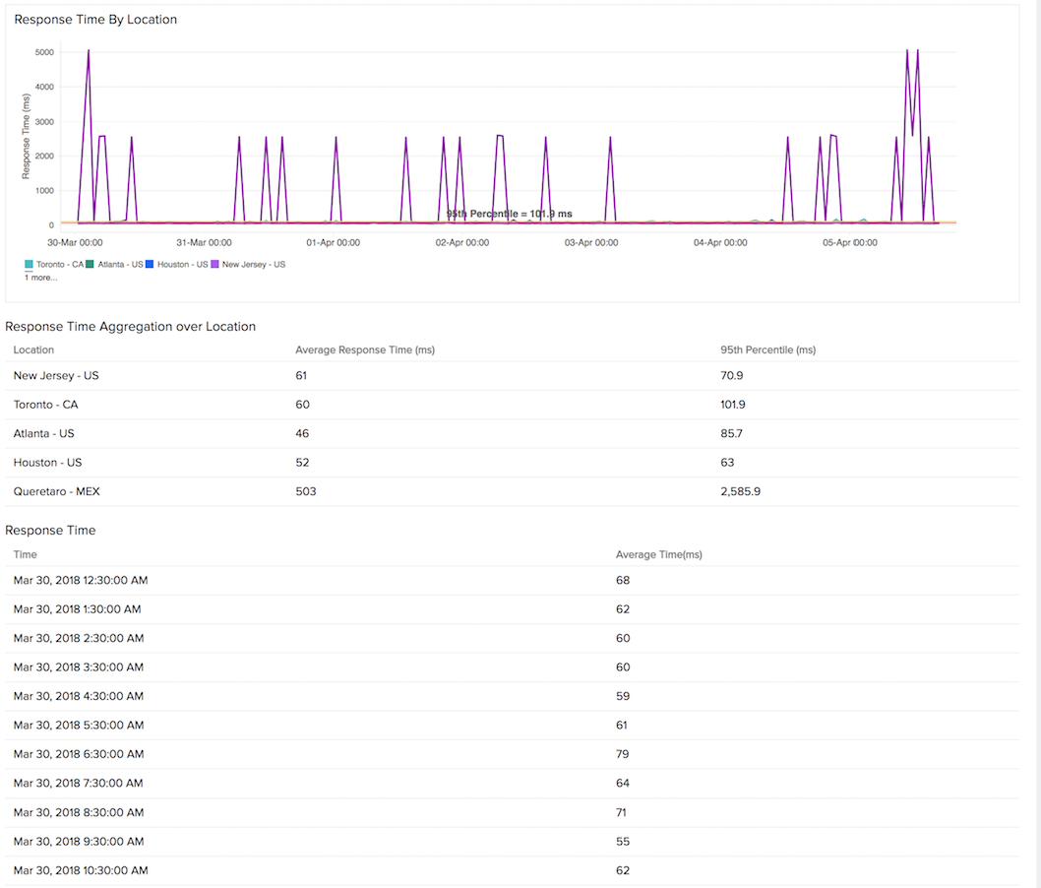
Task: Click the Average Response Time (ms) column header
Action: (x=364, y=349)
